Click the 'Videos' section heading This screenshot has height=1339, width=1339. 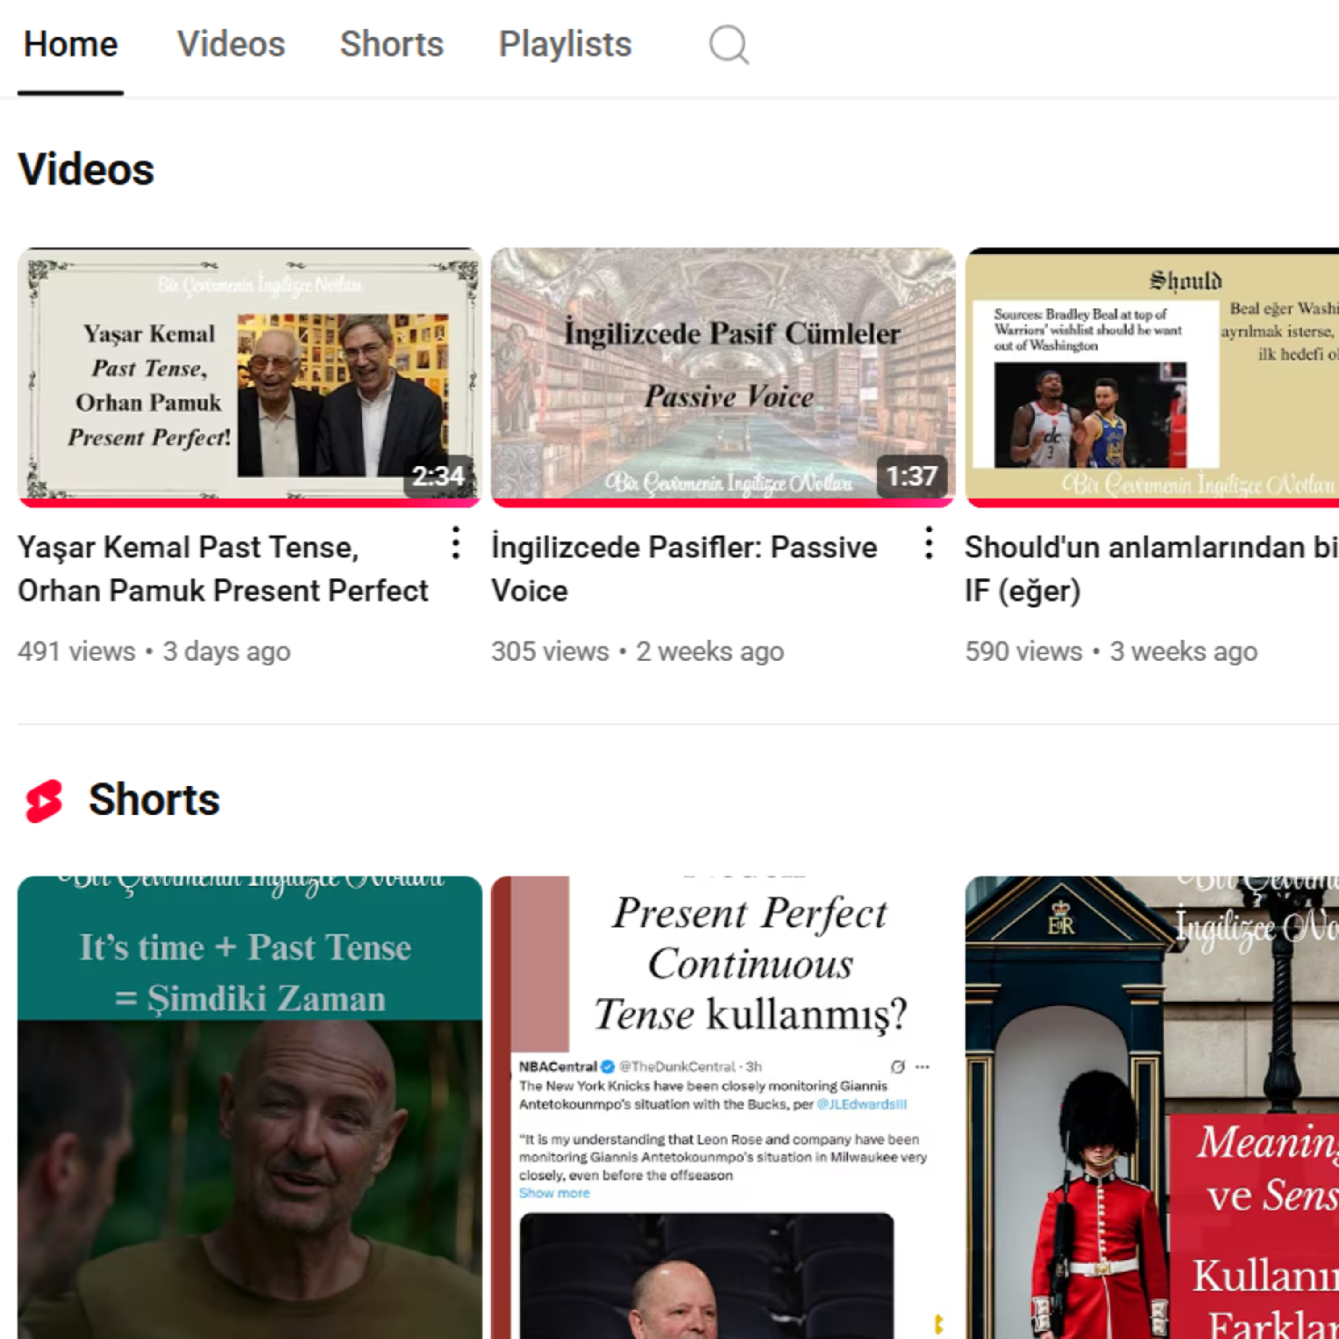[x=86, y=170]
